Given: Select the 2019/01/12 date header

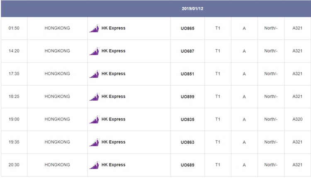Looking at the screenshot, I should [192, 9].
